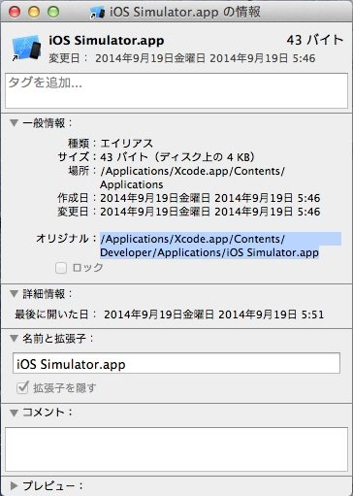Click the タグを追加 tags field
Viewport: 353px width, 496px height.
176,91
